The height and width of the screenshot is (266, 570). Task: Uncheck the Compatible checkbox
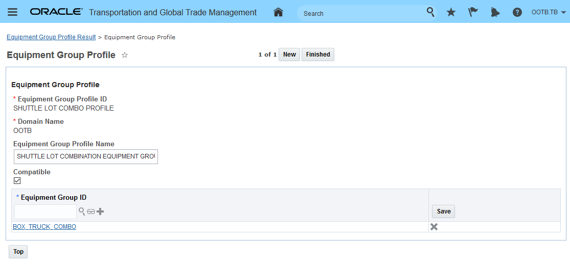17,181
